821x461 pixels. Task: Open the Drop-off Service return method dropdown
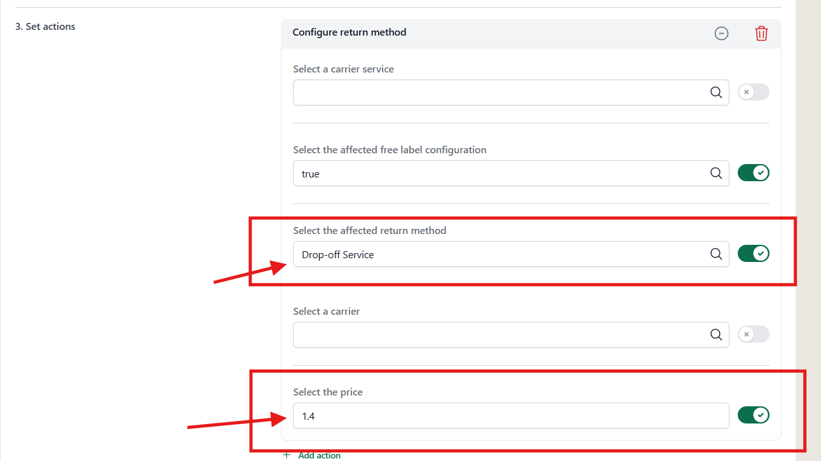511,254
